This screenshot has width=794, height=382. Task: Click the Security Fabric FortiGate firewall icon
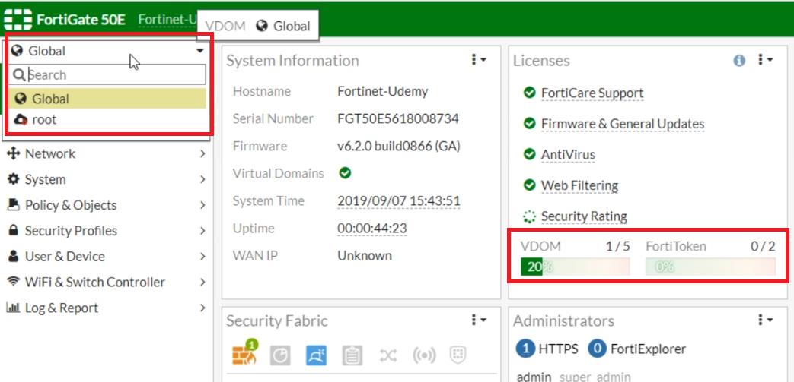coord(244,353)
